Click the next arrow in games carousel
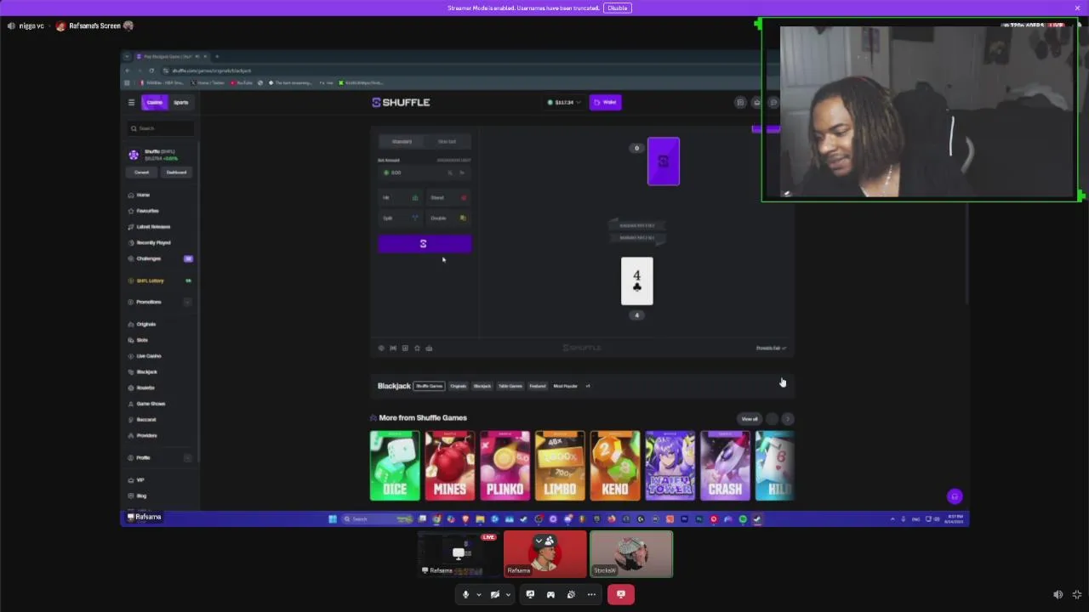The image size is (1089, 612). [x=787, y=419]
